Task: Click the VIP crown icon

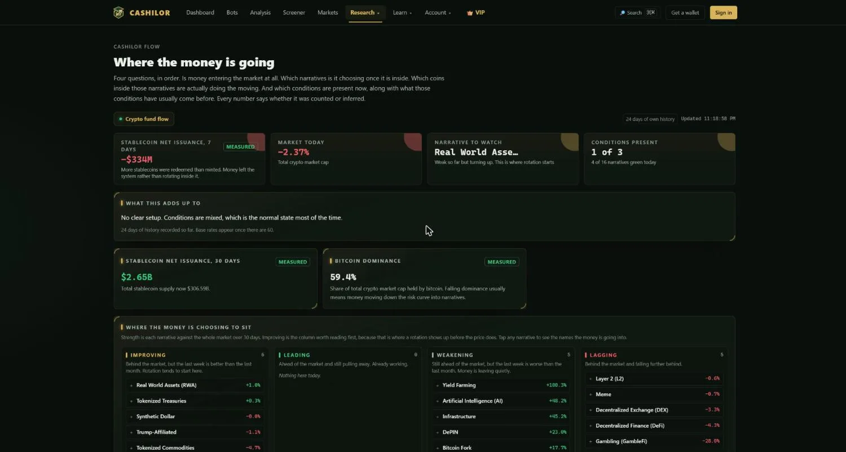Action: [470, 13]
